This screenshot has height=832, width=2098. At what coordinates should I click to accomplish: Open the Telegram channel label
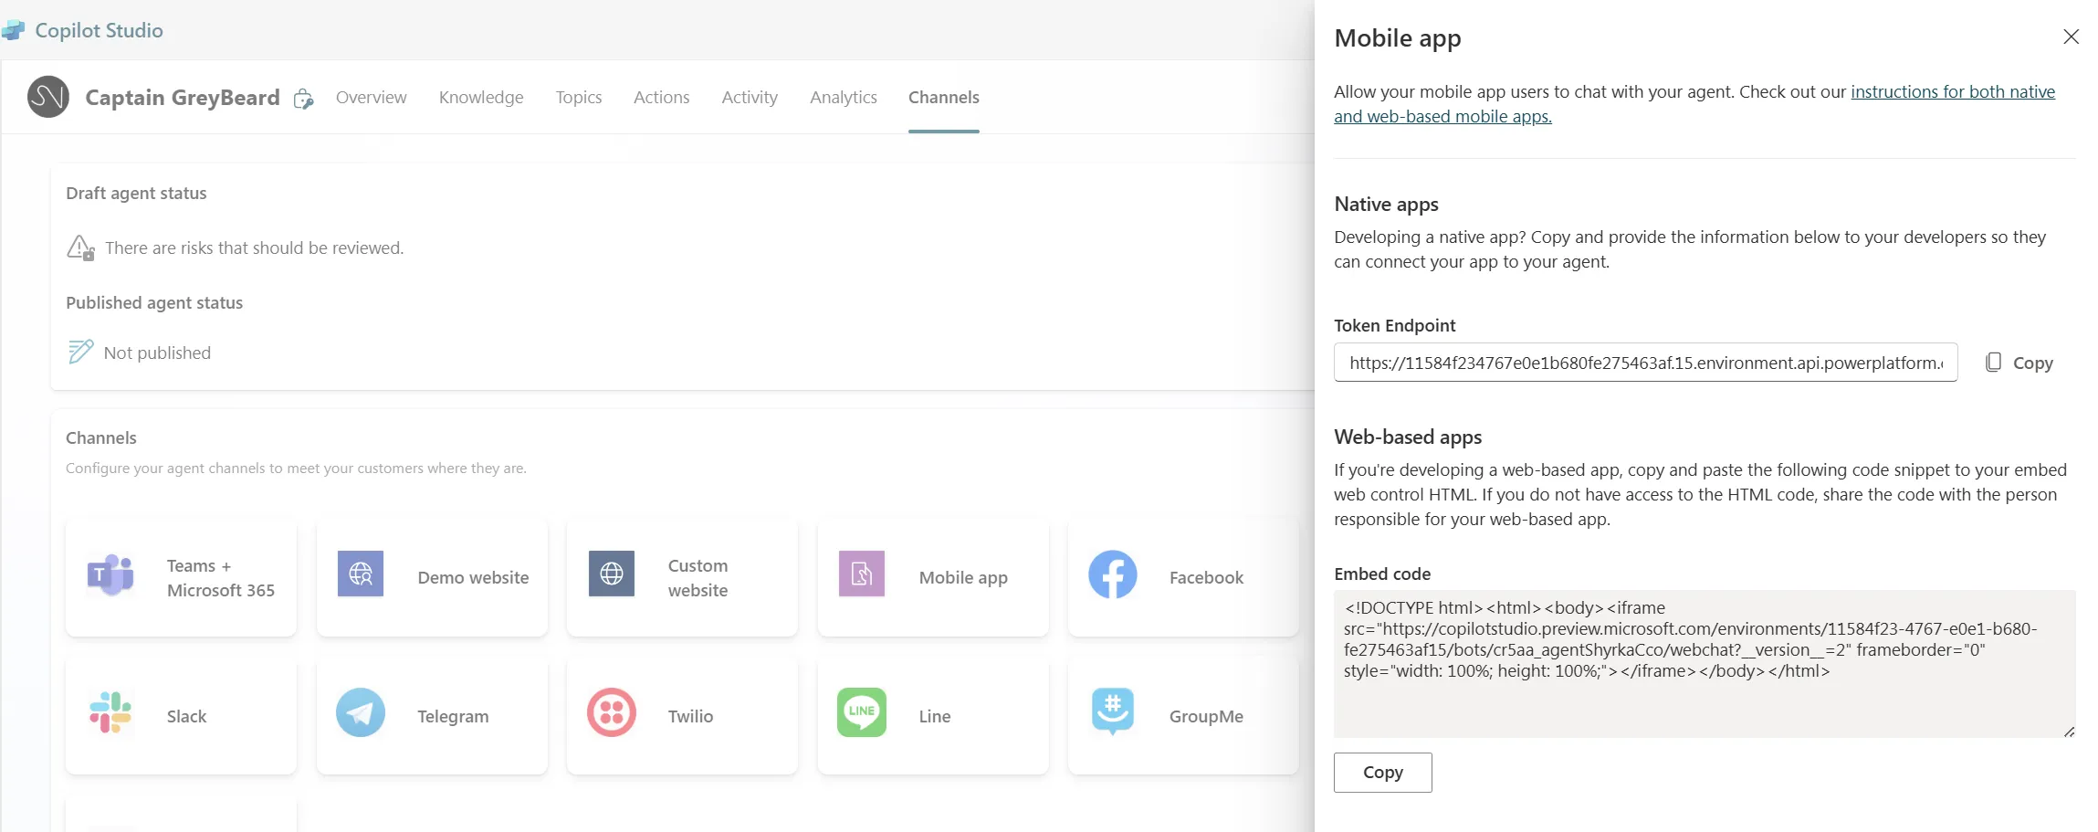453,716
